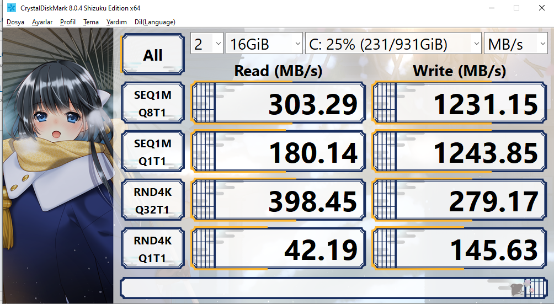
Task: Open the Profil menu
Action: coord(67,22)
